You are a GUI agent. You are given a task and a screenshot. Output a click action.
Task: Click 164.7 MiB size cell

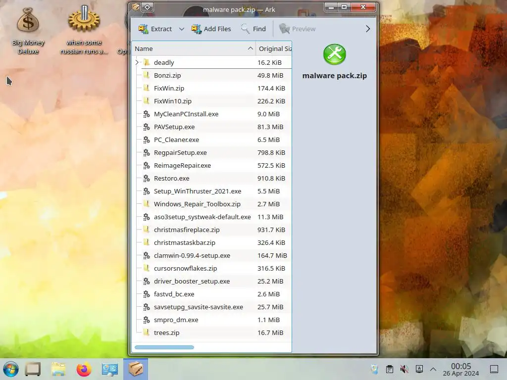point(272,256)
